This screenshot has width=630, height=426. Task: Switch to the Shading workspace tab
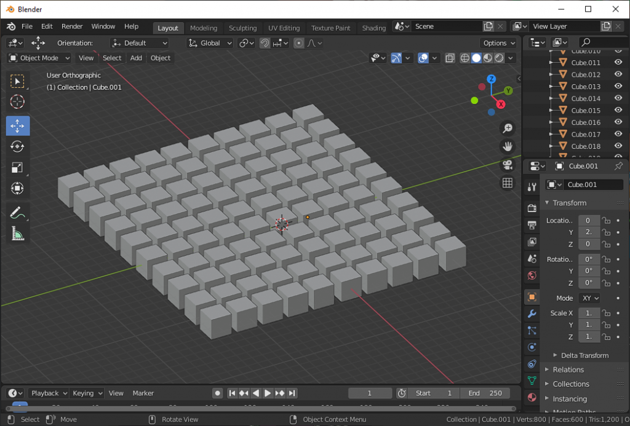[373, 28]
